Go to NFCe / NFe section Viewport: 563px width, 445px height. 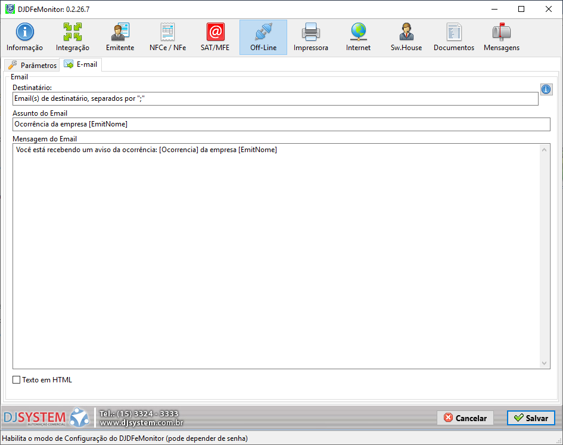167,37
